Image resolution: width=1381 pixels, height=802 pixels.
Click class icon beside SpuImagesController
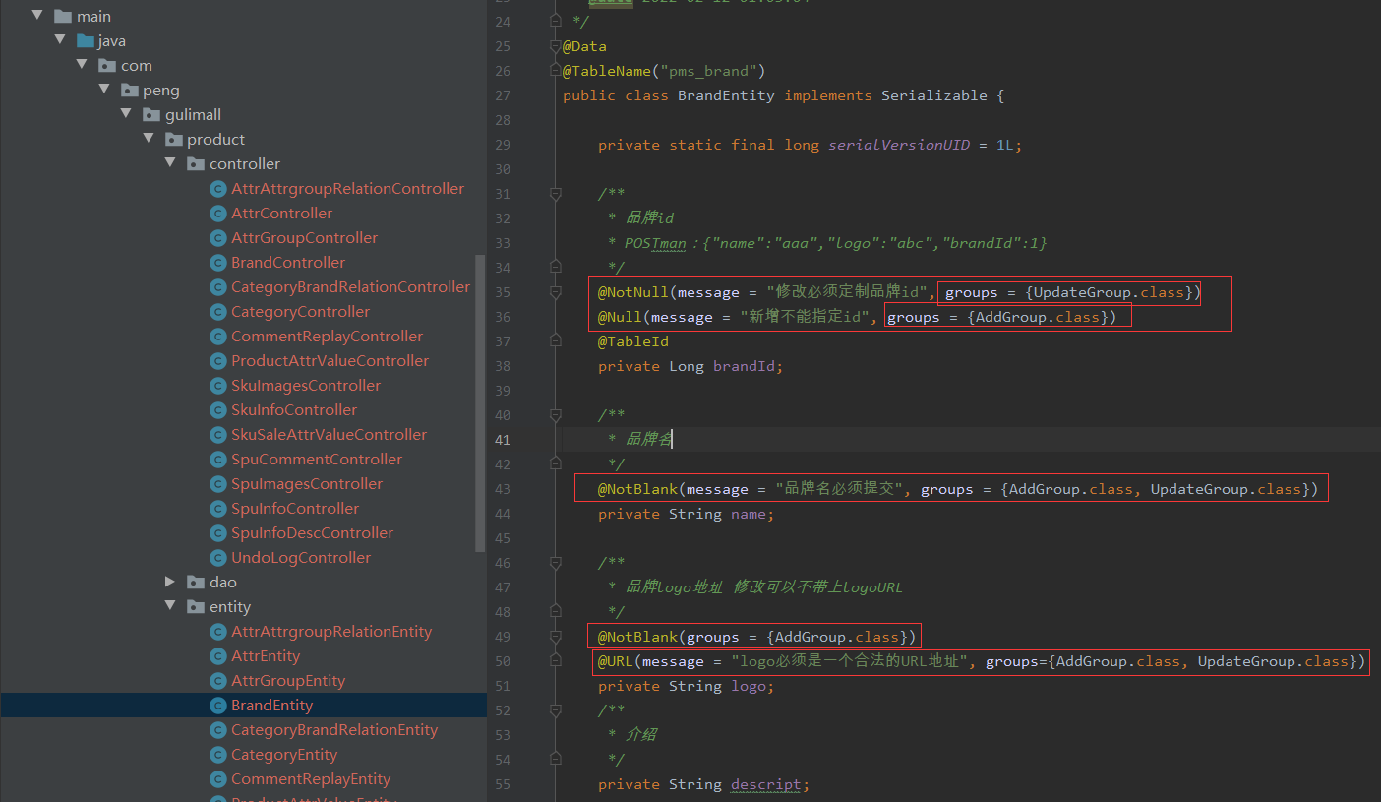(x=218, y=483)
